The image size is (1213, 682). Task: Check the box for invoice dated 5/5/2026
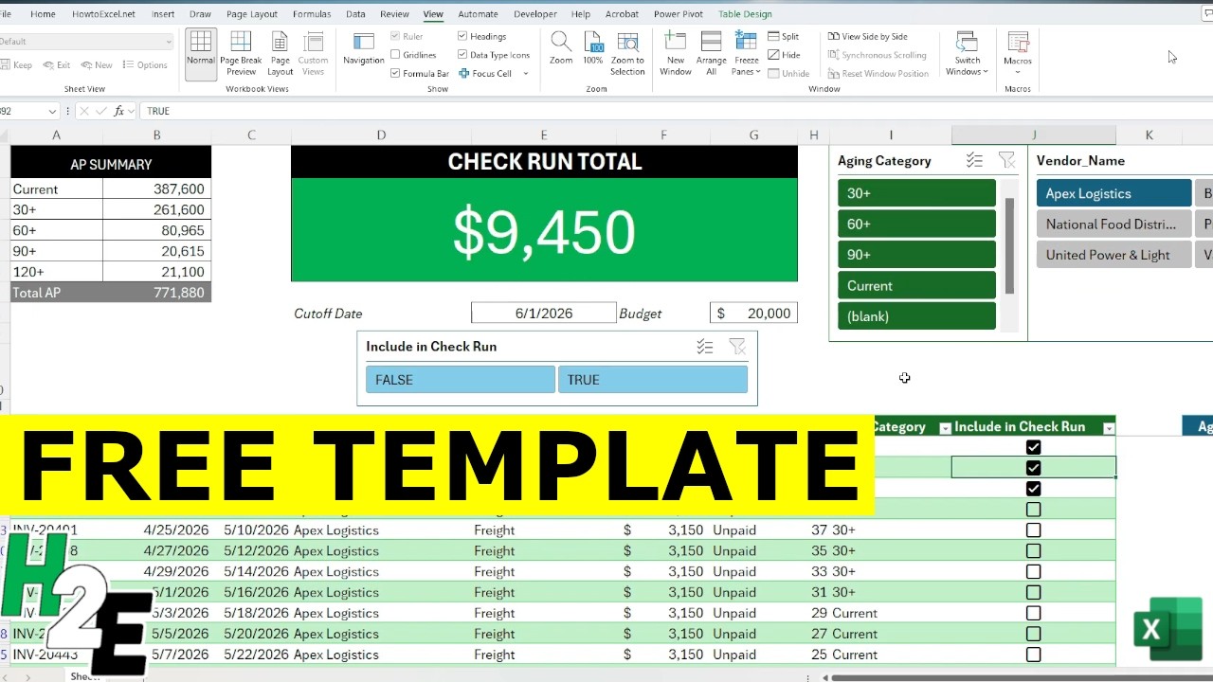1033,634
